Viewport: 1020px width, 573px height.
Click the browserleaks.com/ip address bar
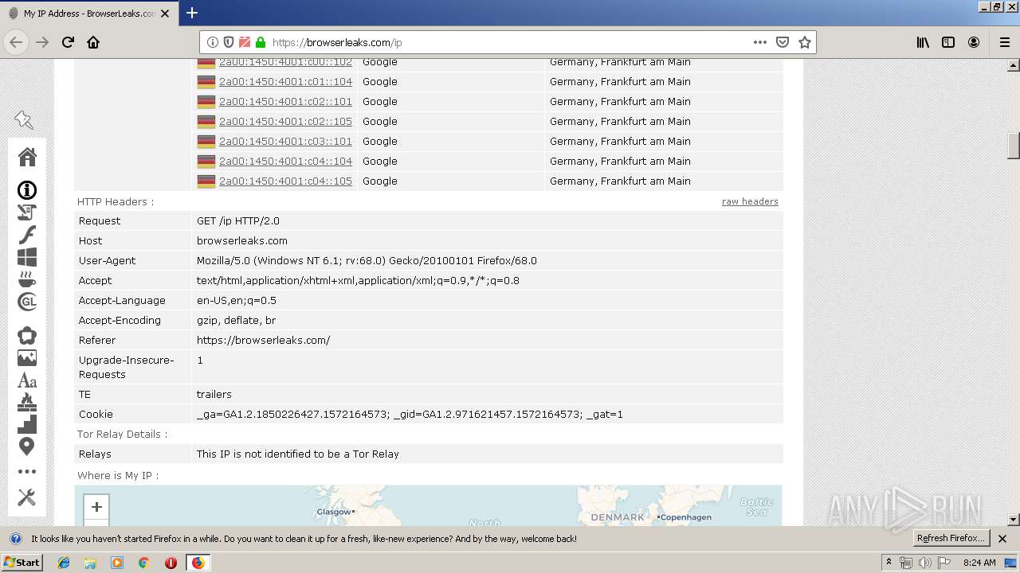(x=508, y=42)
